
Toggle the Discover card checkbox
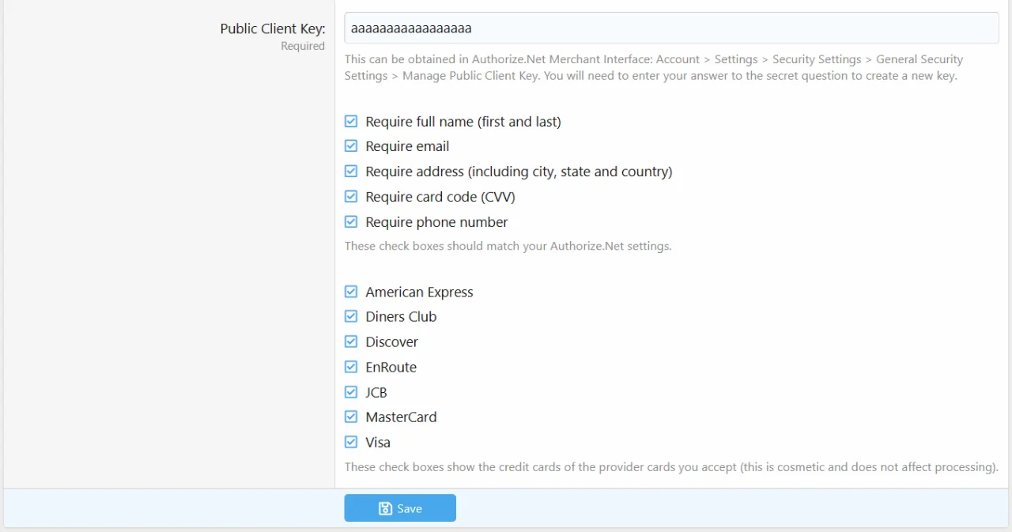coord(351,341)
